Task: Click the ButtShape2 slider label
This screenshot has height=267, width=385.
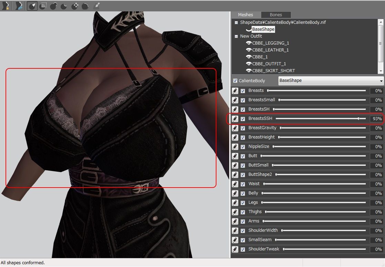Action: click(260, 174)
